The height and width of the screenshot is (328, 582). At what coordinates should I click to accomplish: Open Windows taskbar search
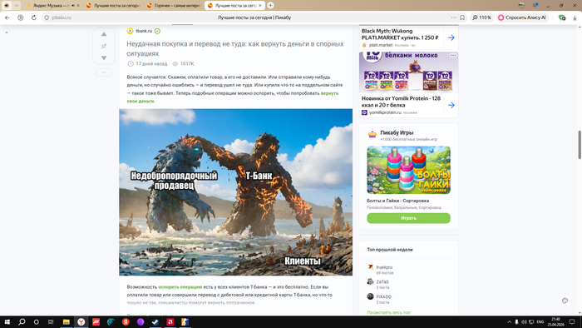22,321
